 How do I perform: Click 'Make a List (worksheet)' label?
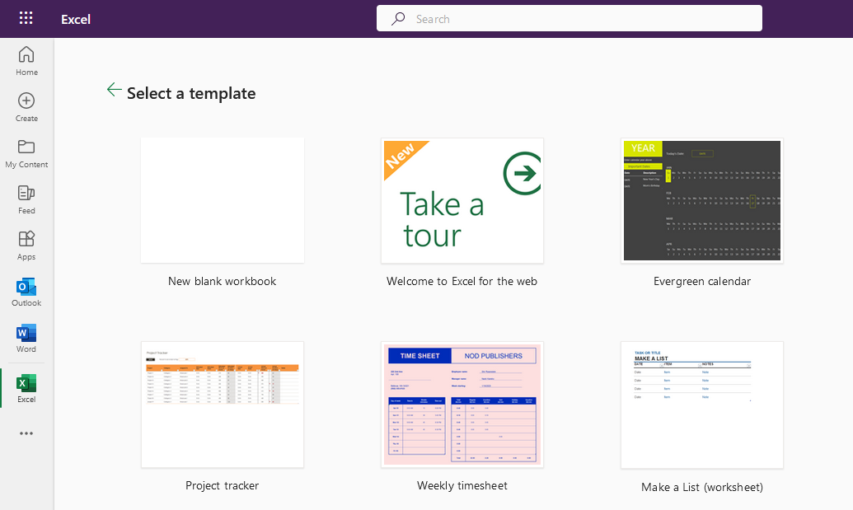701,487
